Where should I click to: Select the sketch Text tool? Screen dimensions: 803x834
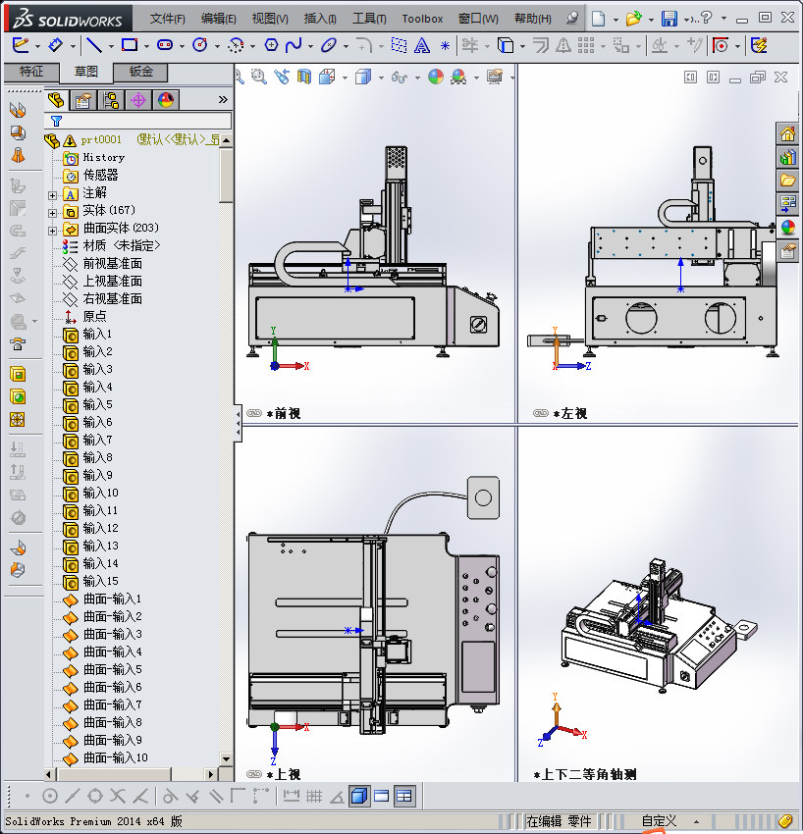point(422,46)
